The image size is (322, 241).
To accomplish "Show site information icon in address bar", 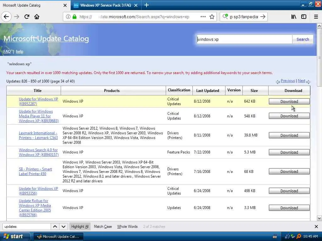I will click(x=68, y=17).
